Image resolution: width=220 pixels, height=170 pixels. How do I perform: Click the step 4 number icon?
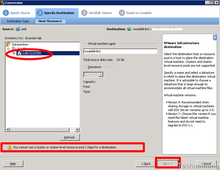tap(122, 13)
